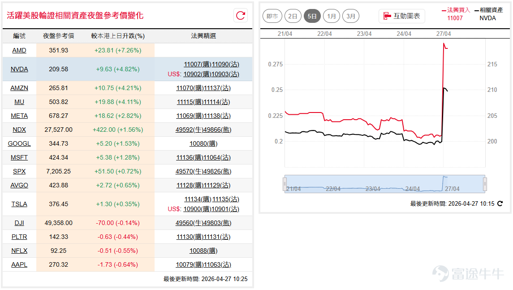Open PLTR warrant 11130(購)11131(沽) link
This screenshot has width=513, height=290.
pyautogui.click(x=203, y=237)
